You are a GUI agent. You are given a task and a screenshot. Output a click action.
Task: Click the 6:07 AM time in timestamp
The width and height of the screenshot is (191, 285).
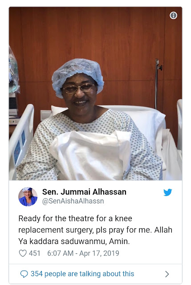click(x=61, y=253)
